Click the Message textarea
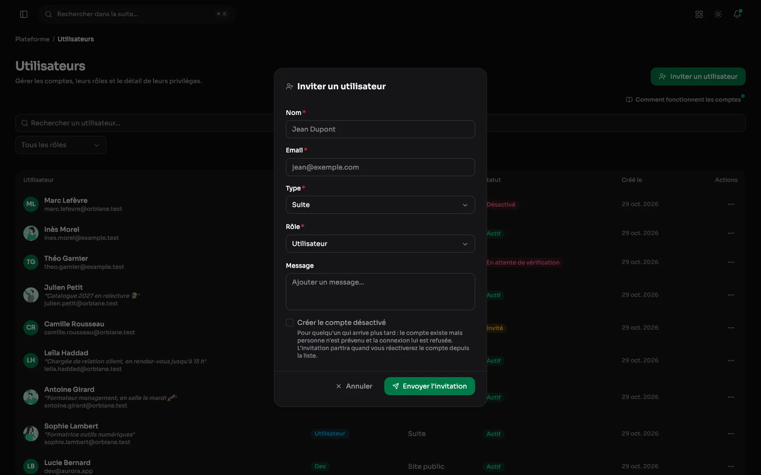Image resolution: width=761 pixels, height=475 pixels. (380, 292)
